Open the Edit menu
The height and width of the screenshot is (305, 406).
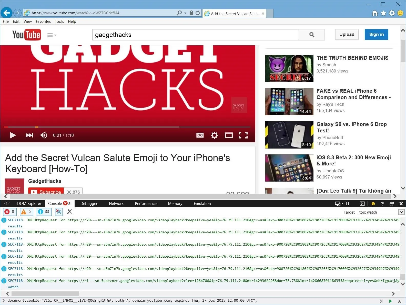(x=16, y=22)
